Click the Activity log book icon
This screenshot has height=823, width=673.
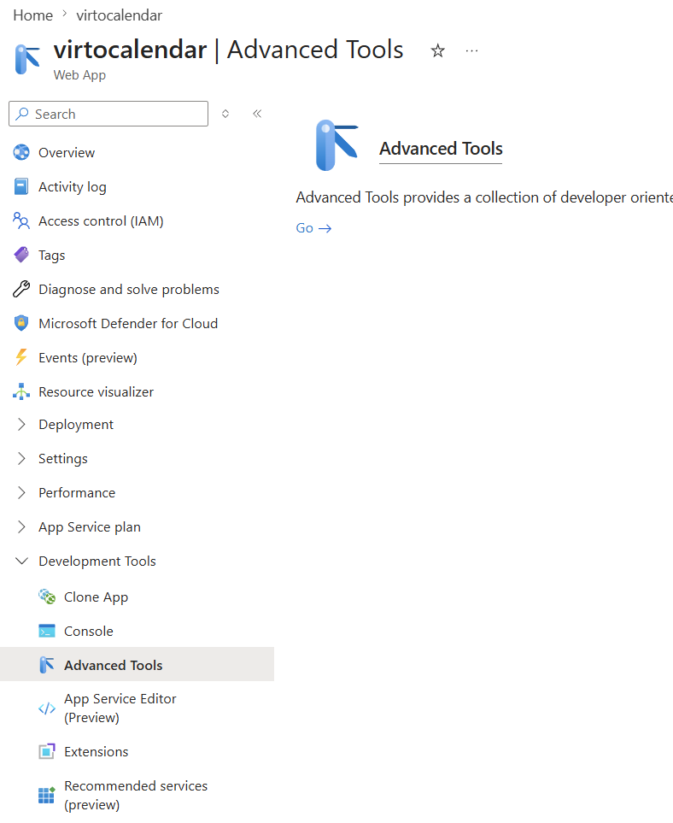[x=21, y=186]
